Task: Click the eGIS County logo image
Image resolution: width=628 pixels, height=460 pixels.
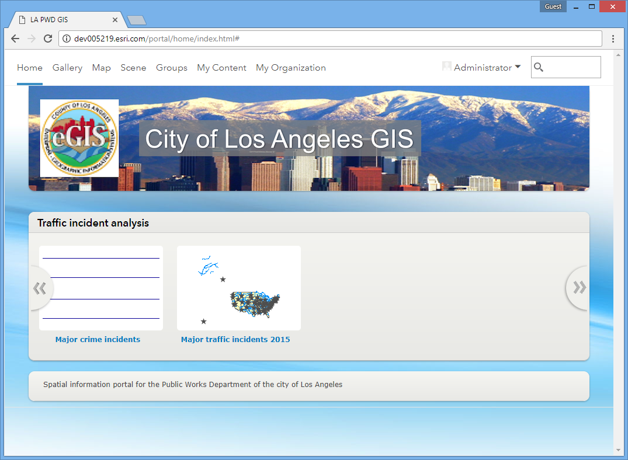Action: [x=79, y=138]
